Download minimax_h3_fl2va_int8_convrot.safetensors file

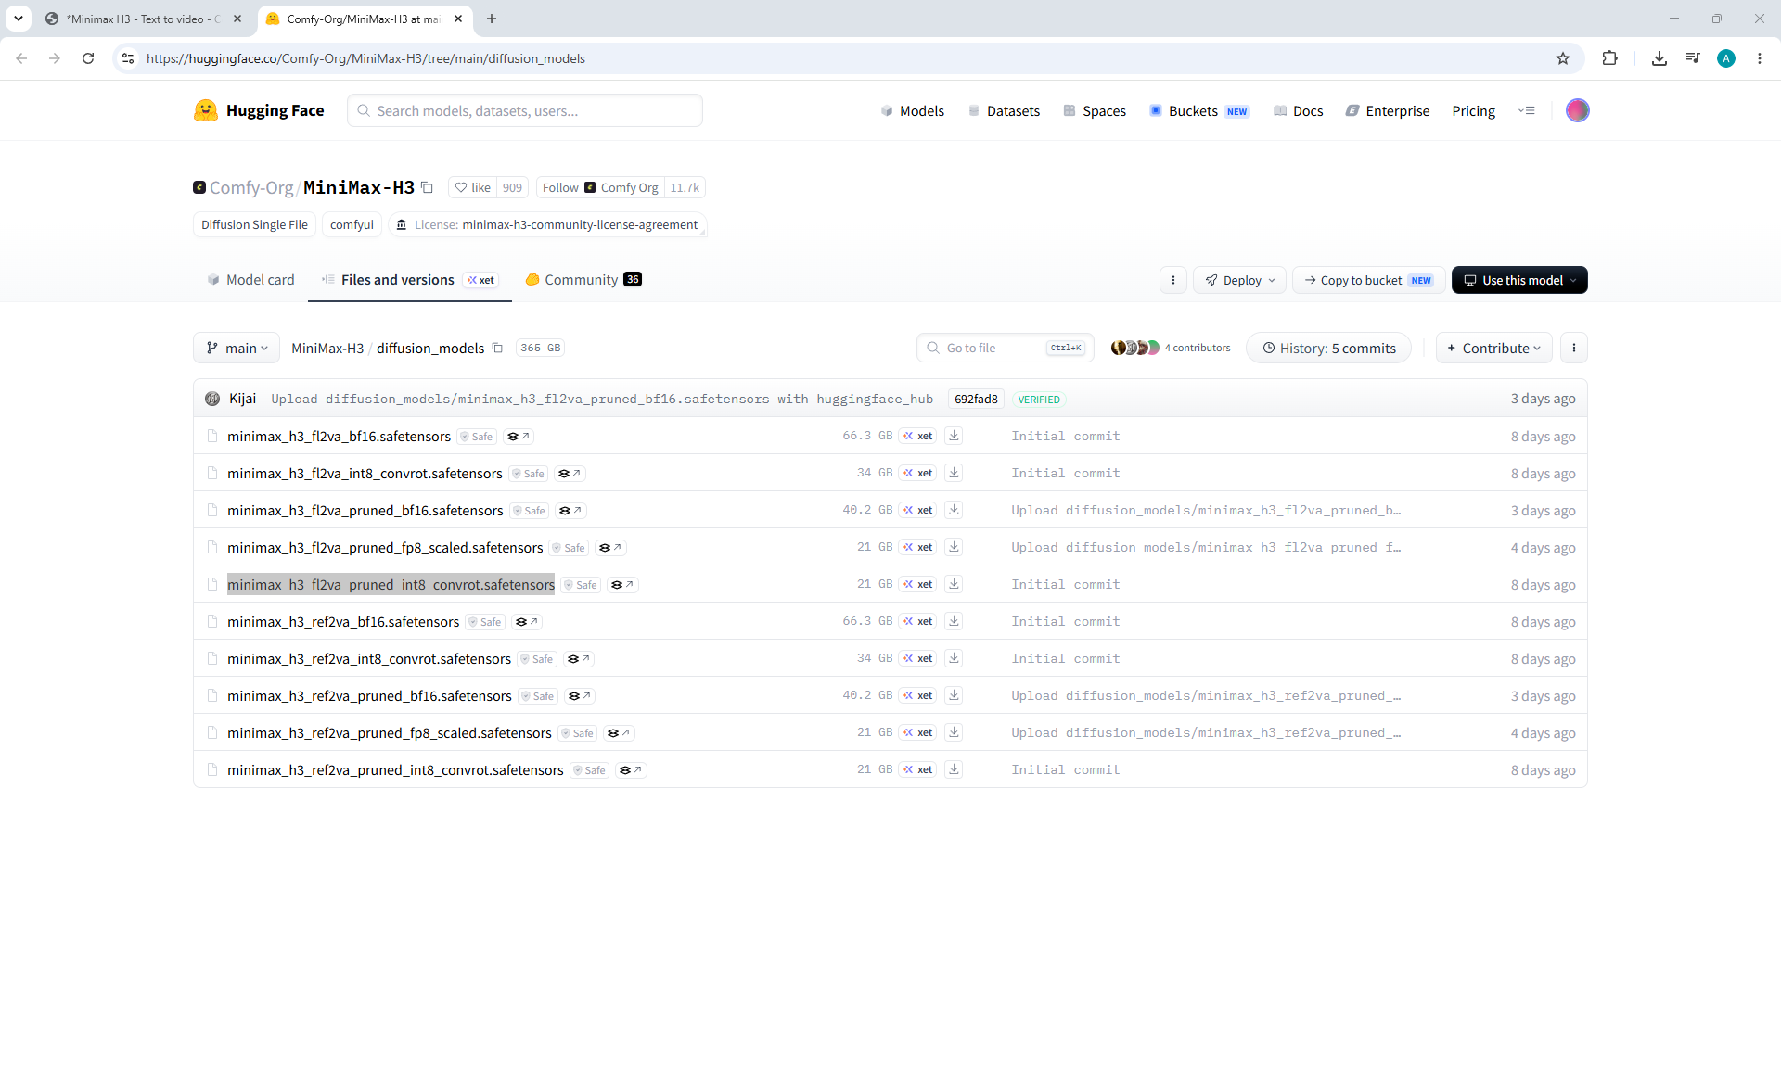954,473
